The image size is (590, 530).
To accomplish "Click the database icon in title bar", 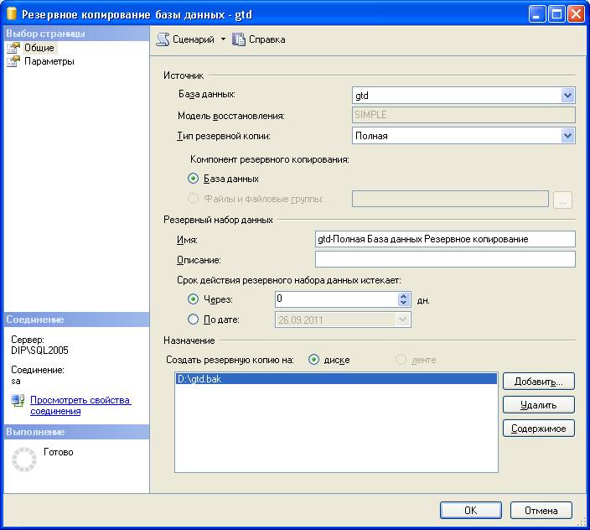I will tap(11, 14).
